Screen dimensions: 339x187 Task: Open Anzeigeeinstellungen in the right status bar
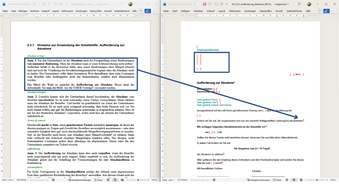258,180
